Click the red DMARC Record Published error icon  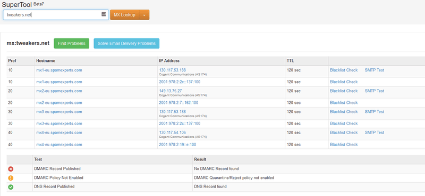point(11,169)
